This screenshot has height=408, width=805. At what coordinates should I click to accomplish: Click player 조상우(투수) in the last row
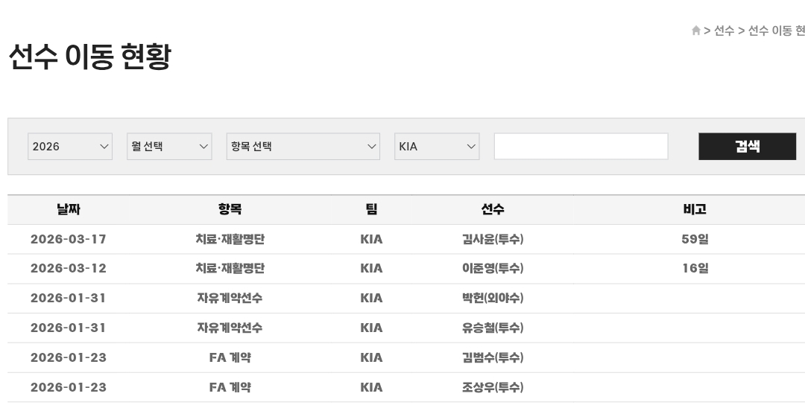(x=493, y=388)
